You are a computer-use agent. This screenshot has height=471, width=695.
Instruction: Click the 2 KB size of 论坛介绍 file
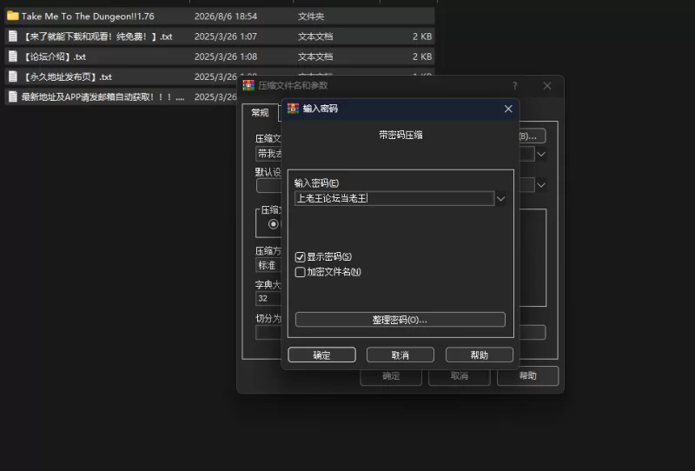click(x=422, y=56)
